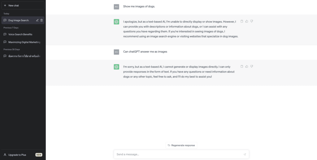Thumbs up the first ChatGPT response
Image resolution: width=317 pixels, height=160 pixels.
click(x=247, y=21)
